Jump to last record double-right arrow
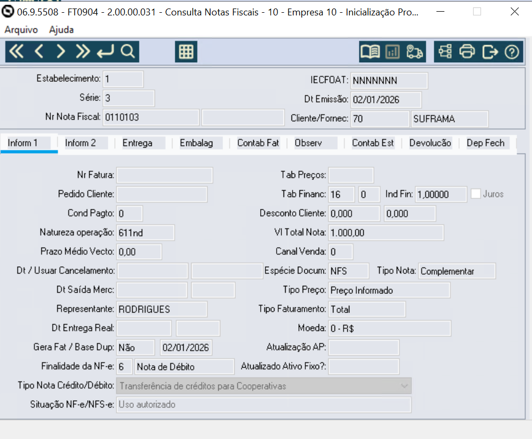The height and width of the screenshot is (439, 532). click(83, 52)
